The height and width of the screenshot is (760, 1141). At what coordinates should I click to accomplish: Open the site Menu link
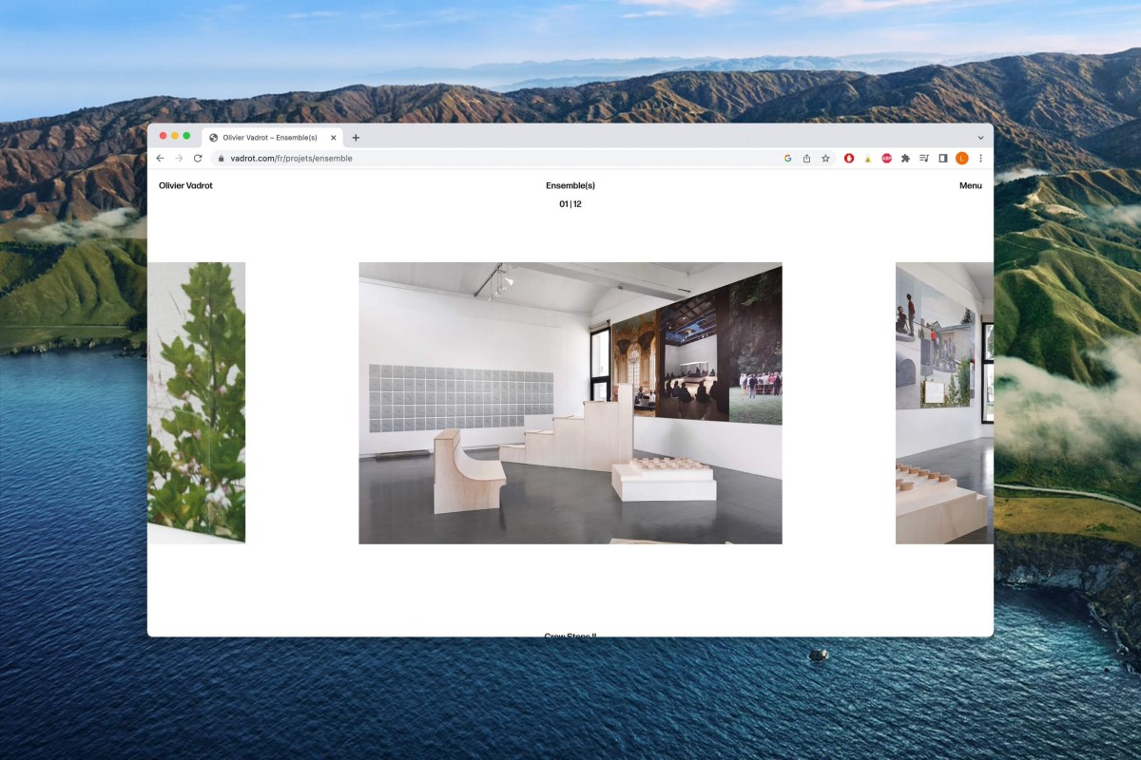pos(970,186)
